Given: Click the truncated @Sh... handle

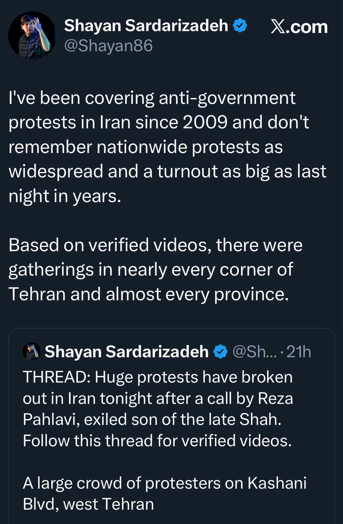Looking at the screenshot, I should 255,352.
